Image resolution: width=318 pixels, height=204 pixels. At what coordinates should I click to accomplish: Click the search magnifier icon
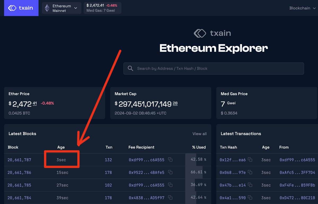(x=130, y=68)
